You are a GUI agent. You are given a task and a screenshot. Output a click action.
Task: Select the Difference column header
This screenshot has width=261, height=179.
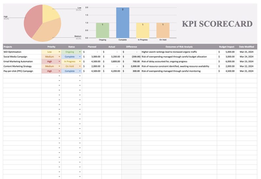point(131,47)
